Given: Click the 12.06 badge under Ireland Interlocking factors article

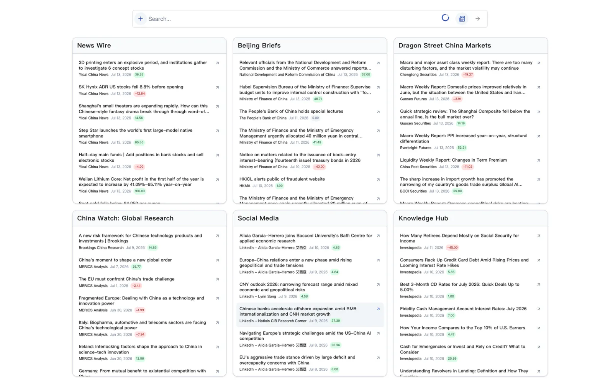Looking at the screenshot, I should click(140, 359).
